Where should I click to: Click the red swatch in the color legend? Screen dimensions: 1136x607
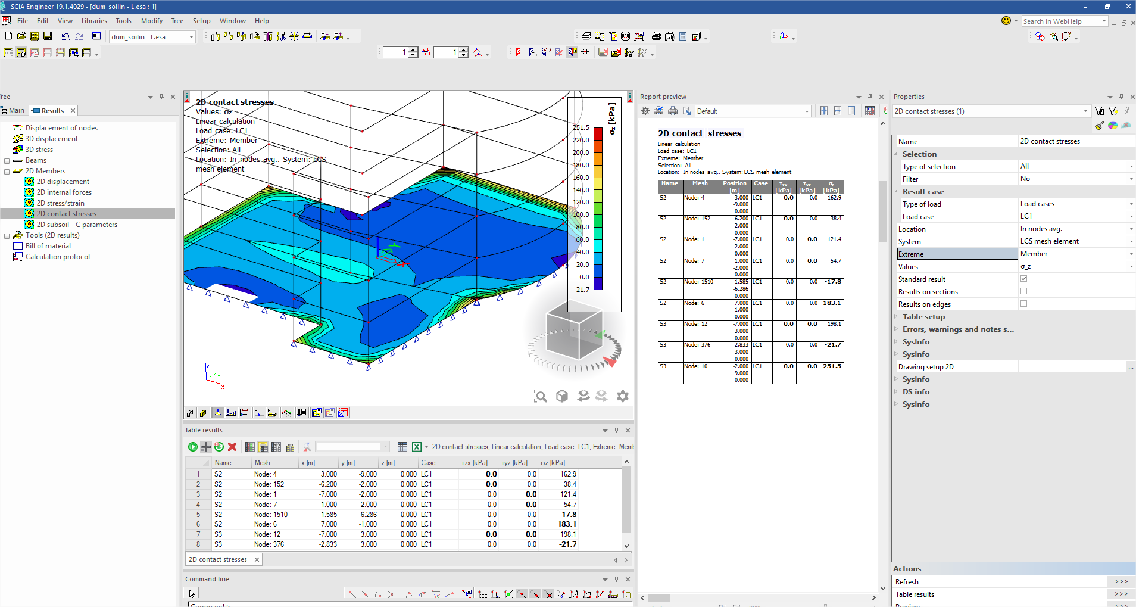click(598, 133)
